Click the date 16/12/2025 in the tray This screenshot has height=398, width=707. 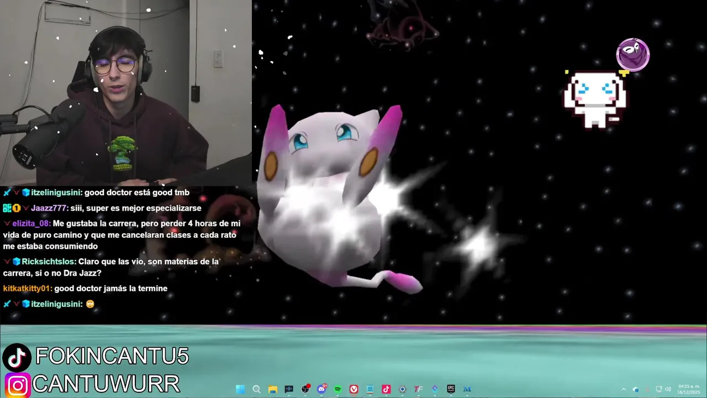[x=689, y=392]
